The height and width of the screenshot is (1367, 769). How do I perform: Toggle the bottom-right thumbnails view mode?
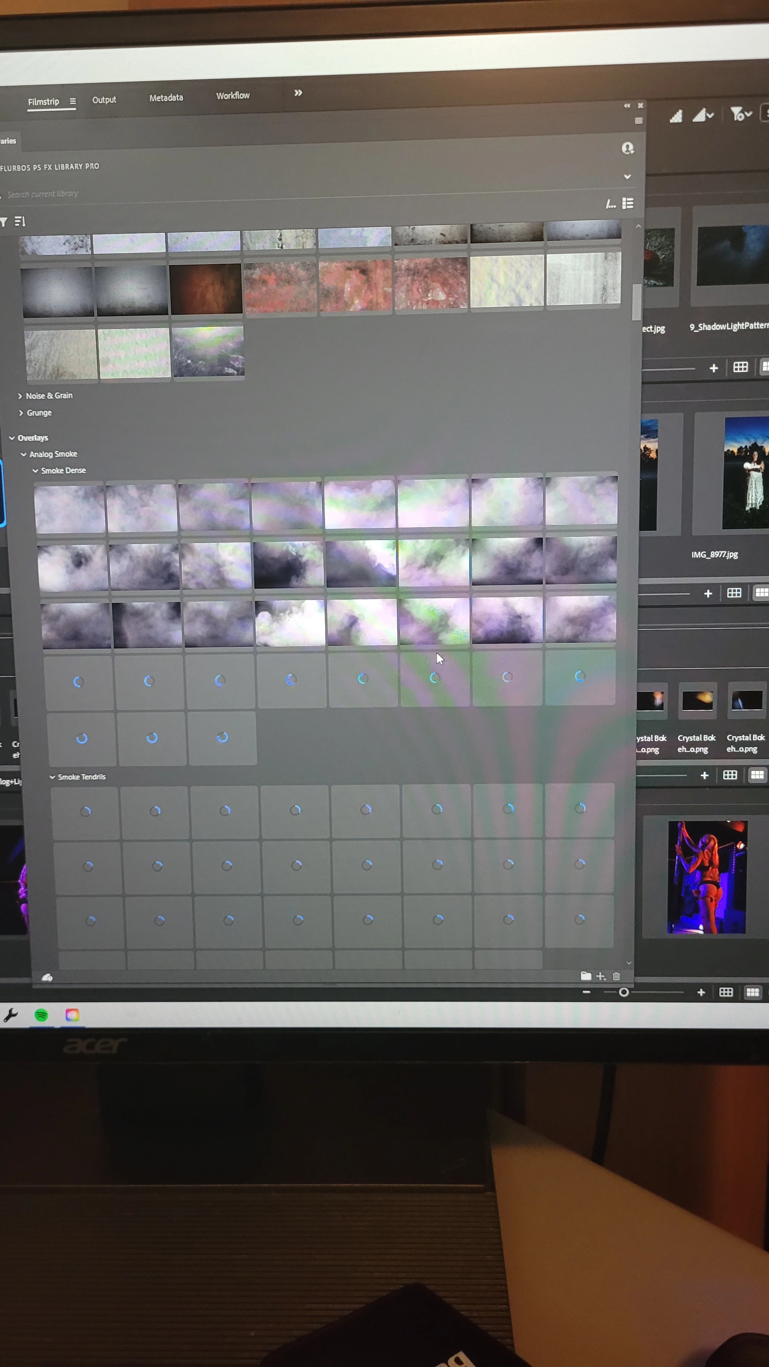752,992
